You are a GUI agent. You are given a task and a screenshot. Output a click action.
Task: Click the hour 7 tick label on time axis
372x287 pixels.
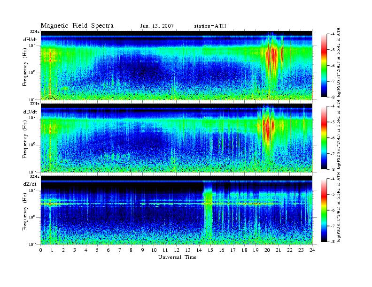coord(120,250)
